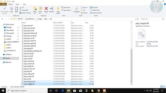
Task: Open the Easy access dropdown
Action: (66, 10)
